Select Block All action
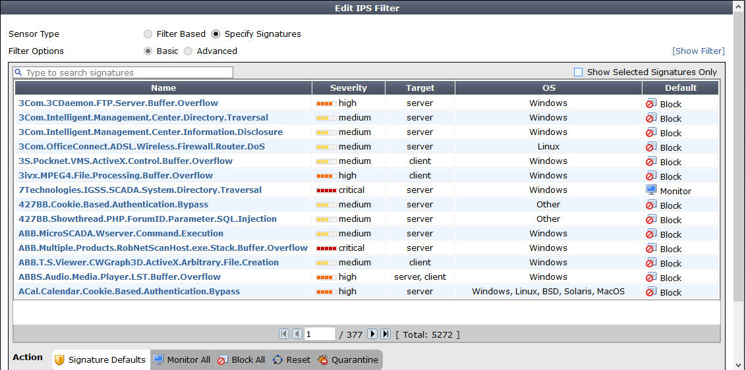Image resolution: width=746 pixels, height=370 pixels. coord(241,360)
